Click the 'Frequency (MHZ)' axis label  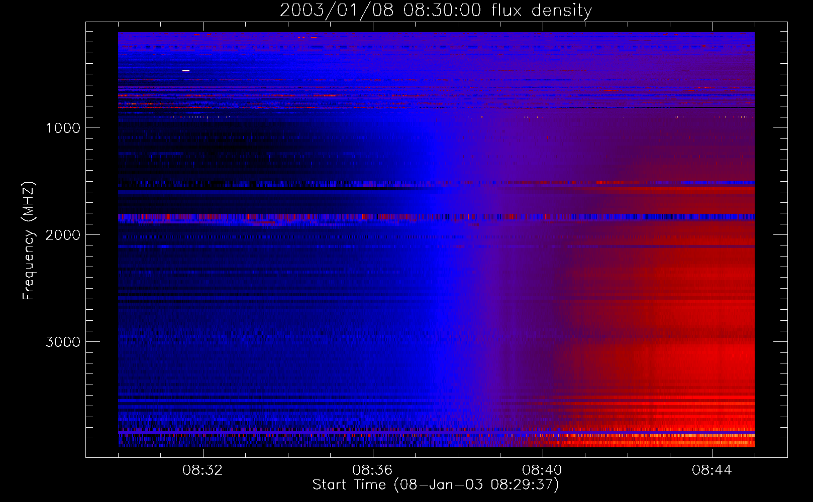(29, 241)
